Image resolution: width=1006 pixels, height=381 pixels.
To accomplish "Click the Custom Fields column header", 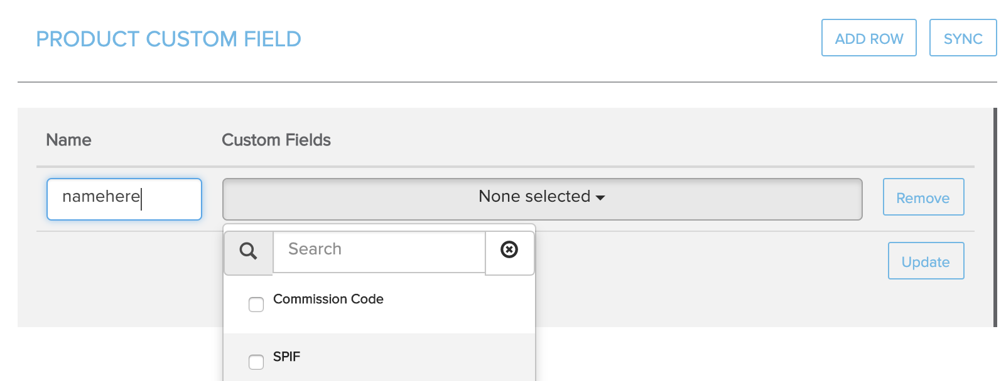I will click(276, 140).
